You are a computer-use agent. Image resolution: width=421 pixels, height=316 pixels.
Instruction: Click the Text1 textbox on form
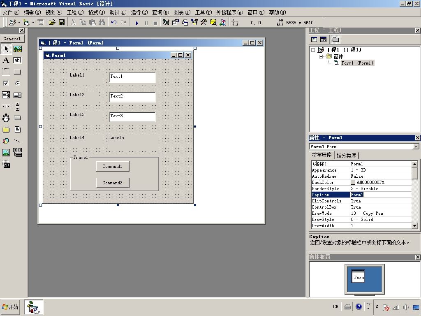pyautogui.click(x=132, y=77)
